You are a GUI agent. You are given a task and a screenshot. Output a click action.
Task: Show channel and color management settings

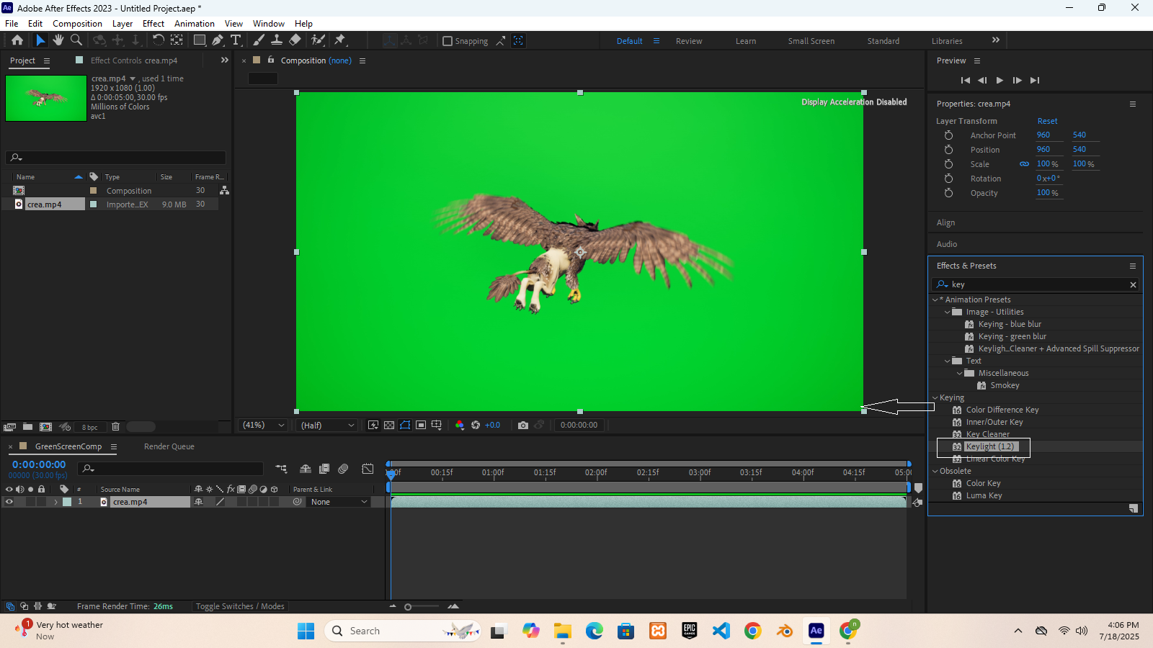click(460, 426)
